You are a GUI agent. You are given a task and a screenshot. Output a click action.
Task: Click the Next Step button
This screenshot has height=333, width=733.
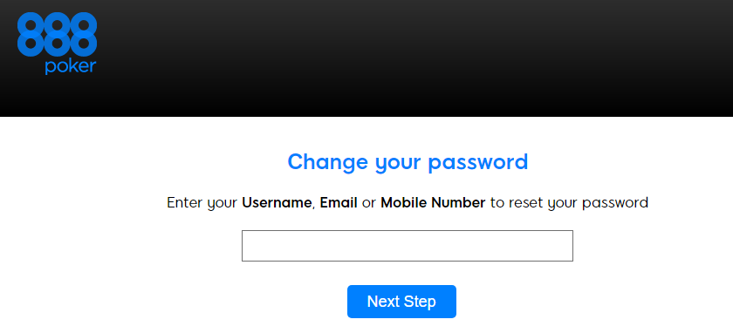coord(401,302)
